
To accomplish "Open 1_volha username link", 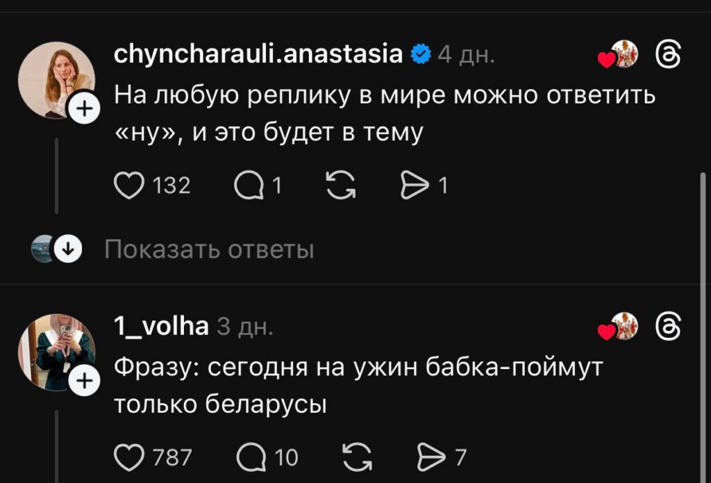I will pyautogui.click(x=160, y=325).
